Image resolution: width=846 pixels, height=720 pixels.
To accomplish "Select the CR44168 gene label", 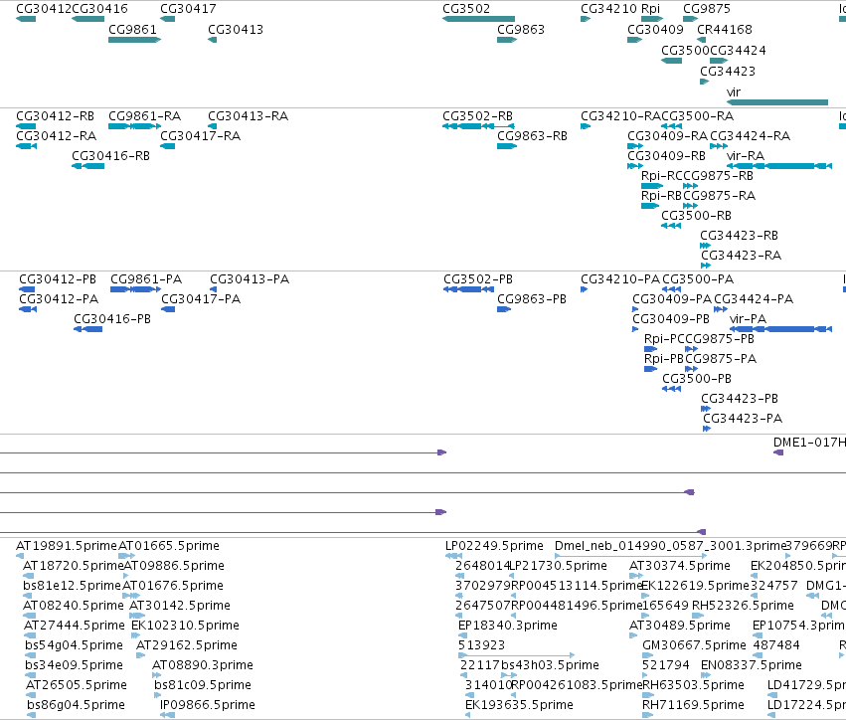I will click(x=725, y=29).
